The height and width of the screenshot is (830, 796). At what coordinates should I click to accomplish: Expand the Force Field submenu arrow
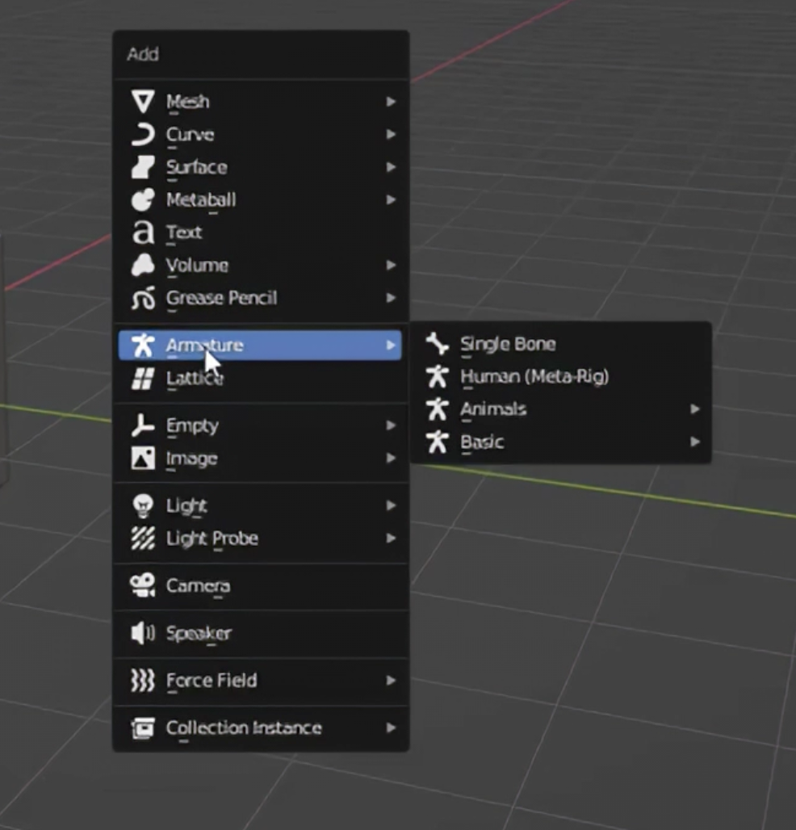[x=391, y=680]
